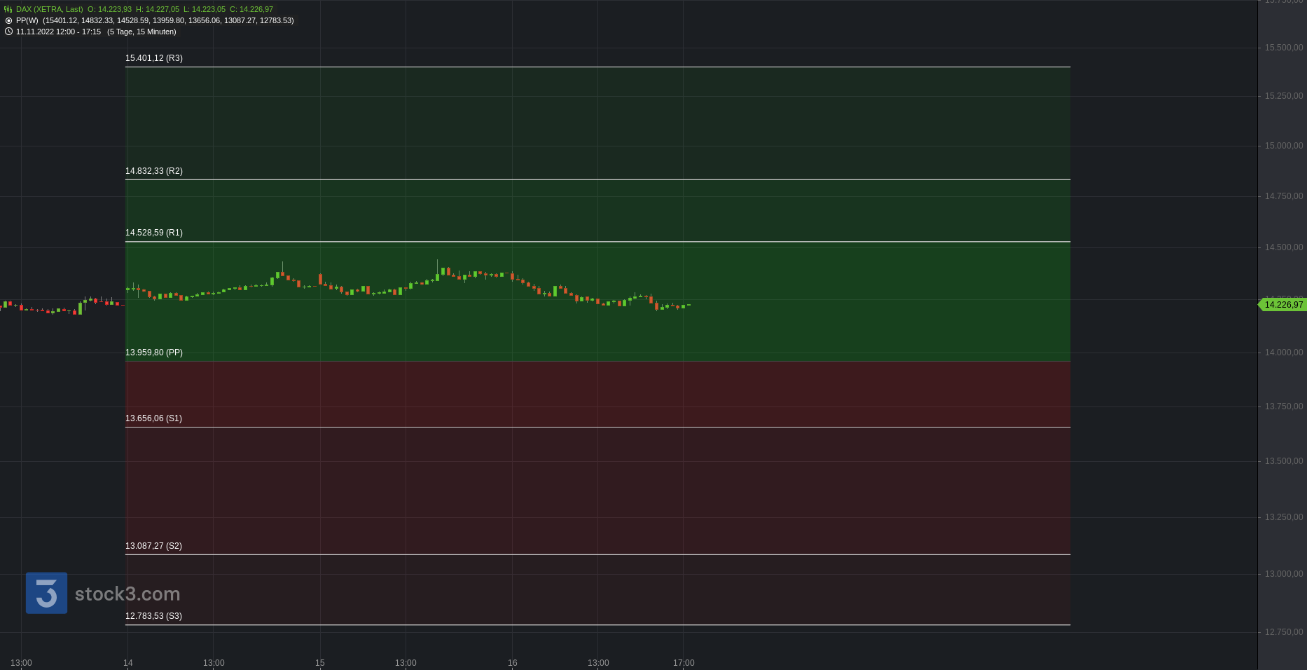Click the green 14.226,97 current price tag

[1282, 305]
